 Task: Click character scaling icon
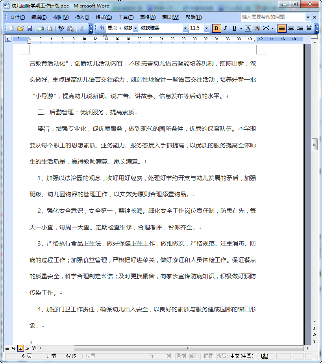pos(266,28)
